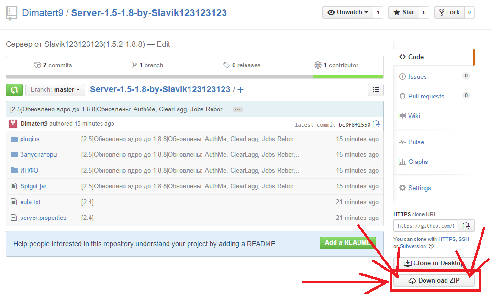Open the Dimatert9 user profile link
The image size is (492, 294).
coord(43,13)
